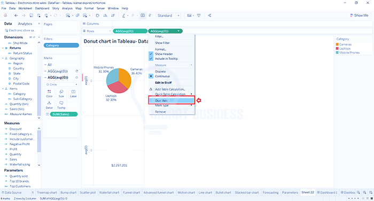The width and height of the screenshot is (374, 201).
Task: Click the undo back arrow in toolbar
Action: pyautogui.click(x=16, y=16)
